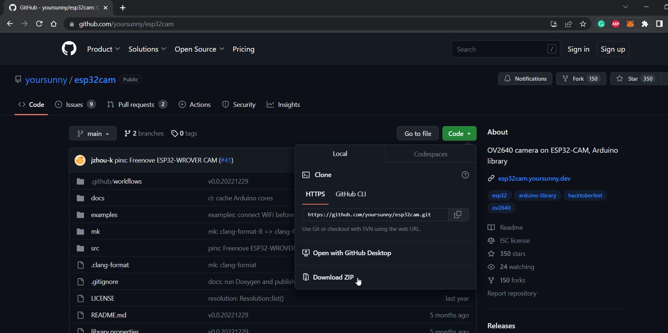The image size is (668, 333).
Task: Open the AdBlock Plus extension icon
Action: pos(616,24)
